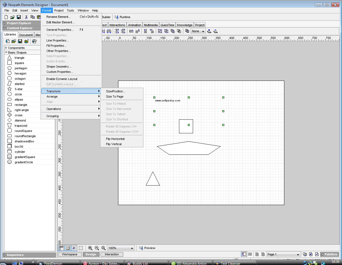Viewport: 342px width, 265px height.
Task: Open the None layer dropdown
Action: click(x=198, y=31)
